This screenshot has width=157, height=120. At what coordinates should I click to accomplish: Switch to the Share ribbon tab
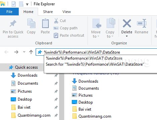[x=48, y=12]
